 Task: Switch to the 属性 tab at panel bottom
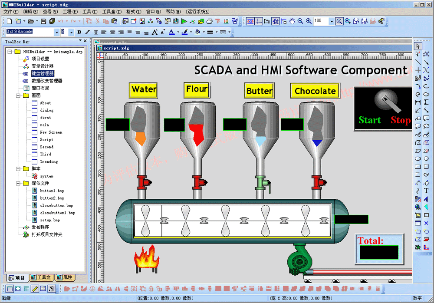click(x=65, y=278)
